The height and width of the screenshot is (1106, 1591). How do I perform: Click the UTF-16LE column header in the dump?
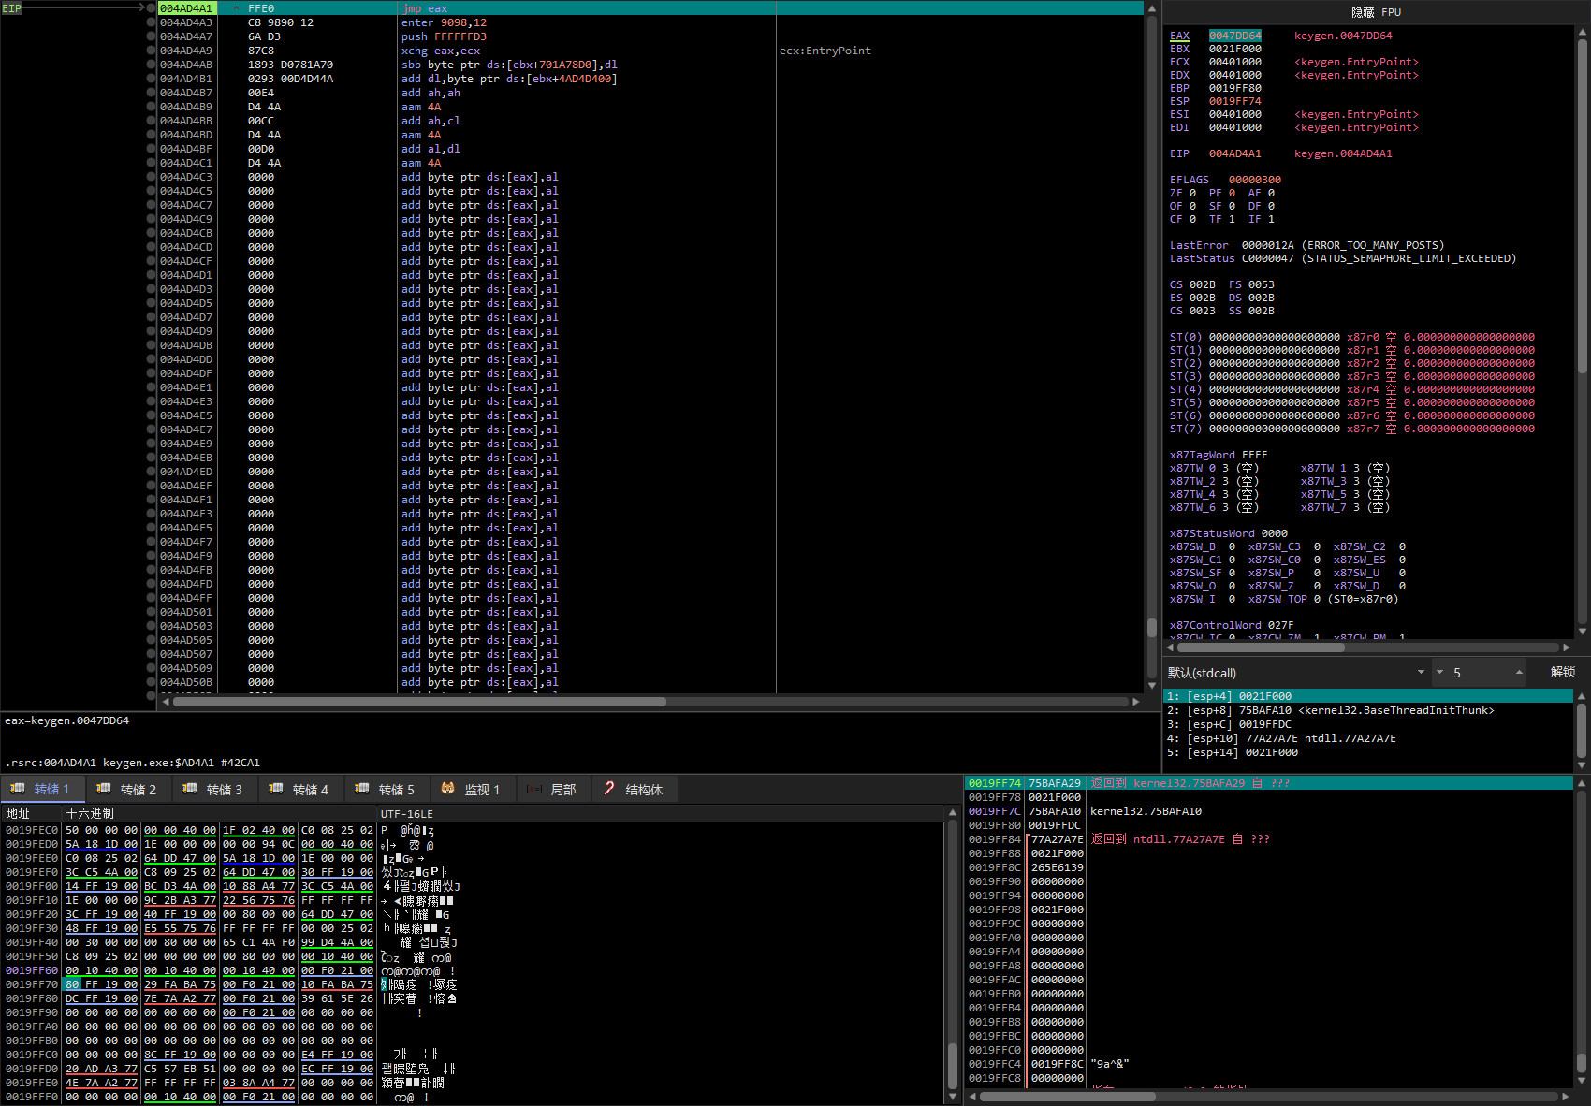point(662,814)
